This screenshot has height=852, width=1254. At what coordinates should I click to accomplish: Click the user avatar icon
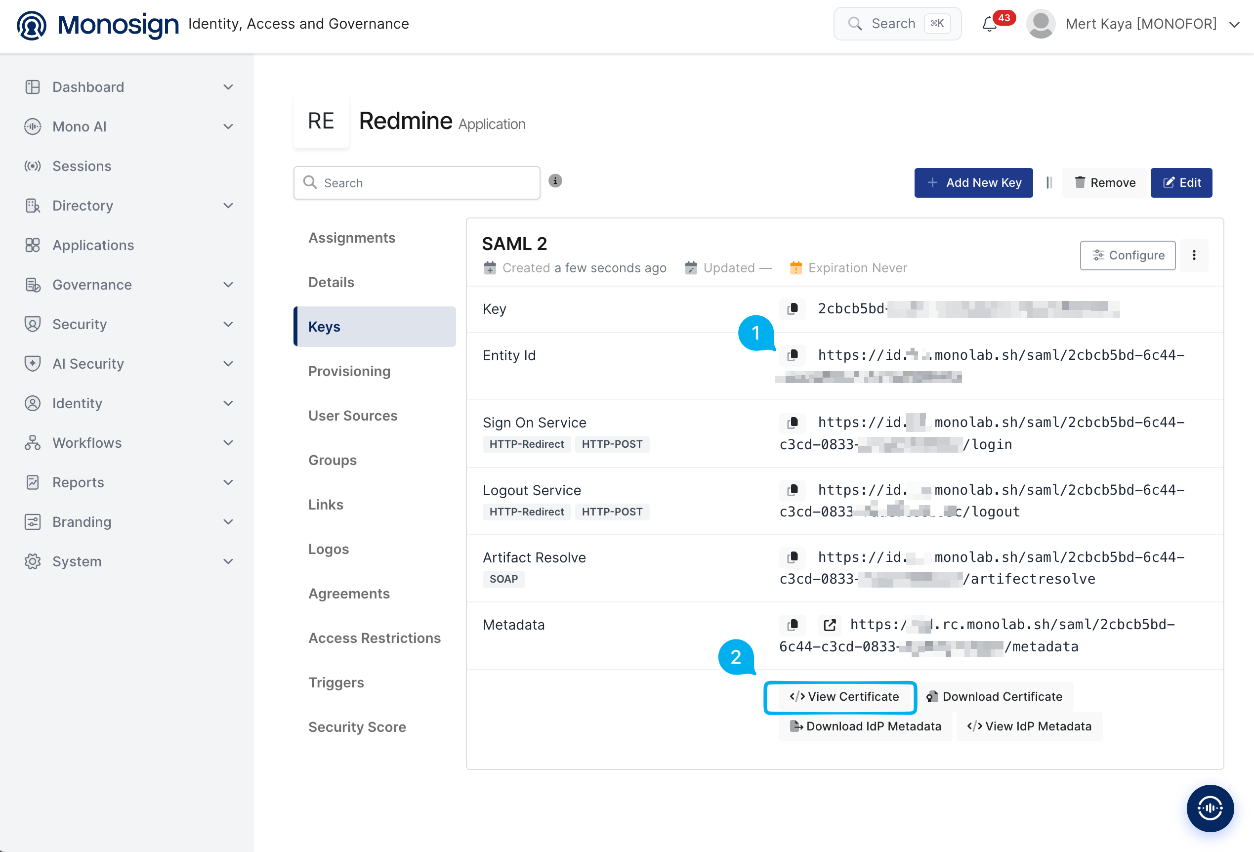click(x=1041, y=24)
